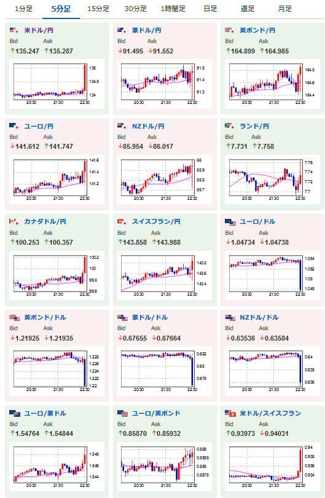Switch to the 1分足 tab
The image size is (325, 498).
24,9
